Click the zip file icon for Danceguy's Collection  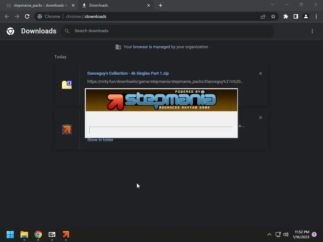click(67, 85)
